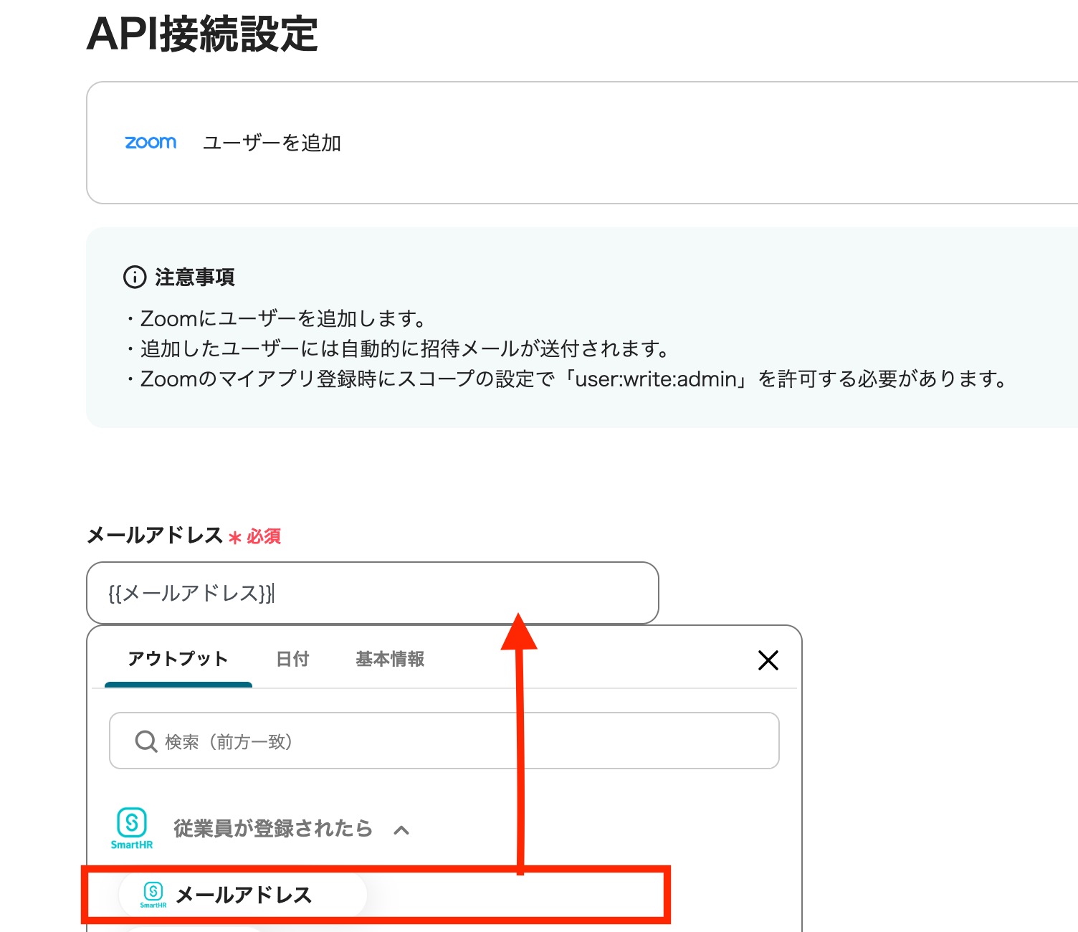This screenshot has width=1078, height=932.
Task: Click the 検索（前方一致） search field
Action: (x=444, y=741)
